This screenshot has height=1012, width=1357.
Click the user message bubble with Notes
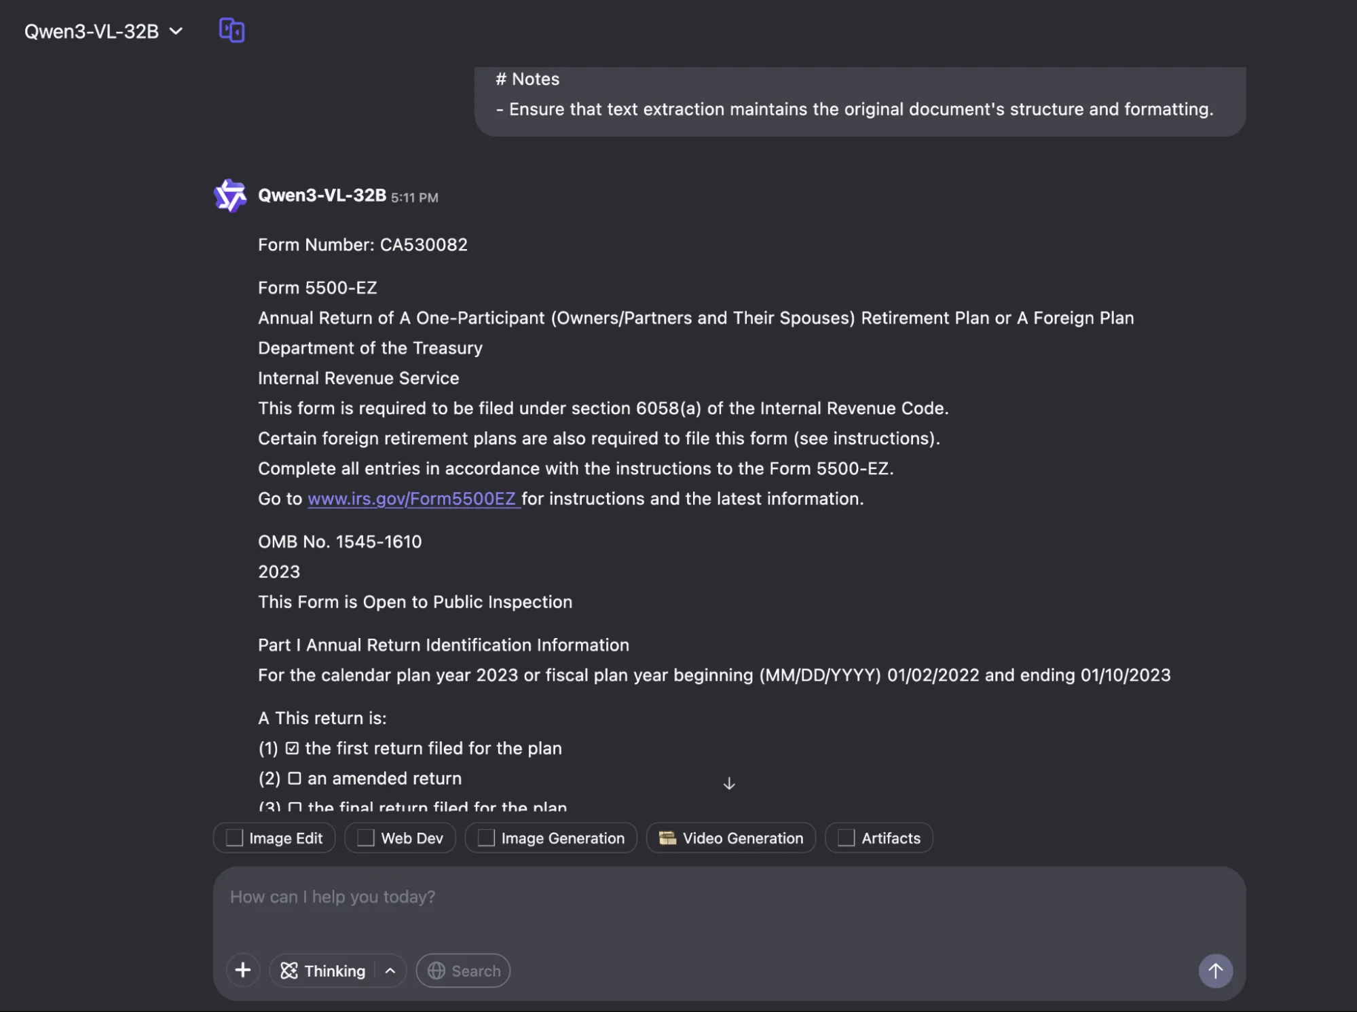pyautogui.click(x=859, y=100)
